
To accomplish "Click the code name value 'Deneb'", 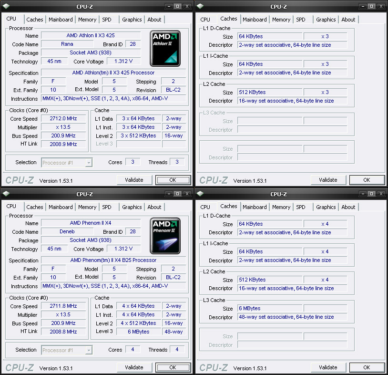I will pos(67,231).
